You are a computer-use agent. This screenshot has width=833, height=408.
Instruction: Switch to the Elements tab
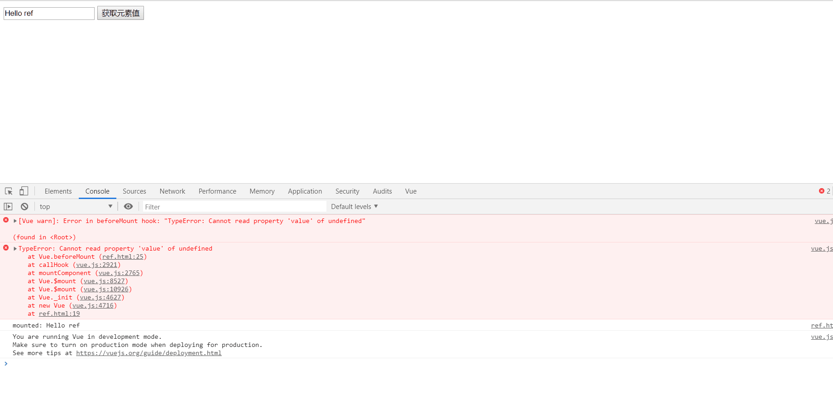[x=58, y=191]
